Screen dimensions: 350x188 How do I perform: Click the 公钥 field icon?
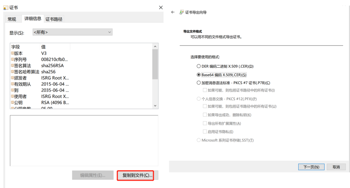tap(13, 102)
